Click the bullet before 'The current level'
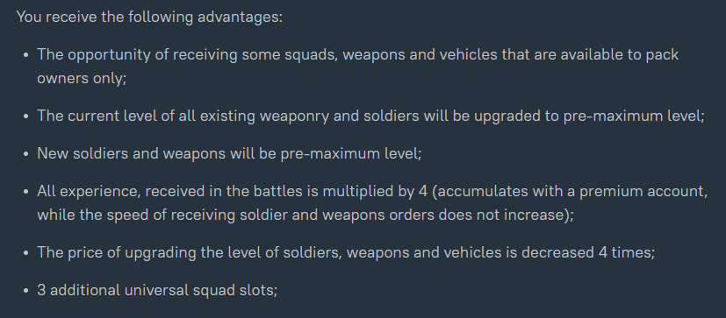726x318 pixels. coord(26,116)
